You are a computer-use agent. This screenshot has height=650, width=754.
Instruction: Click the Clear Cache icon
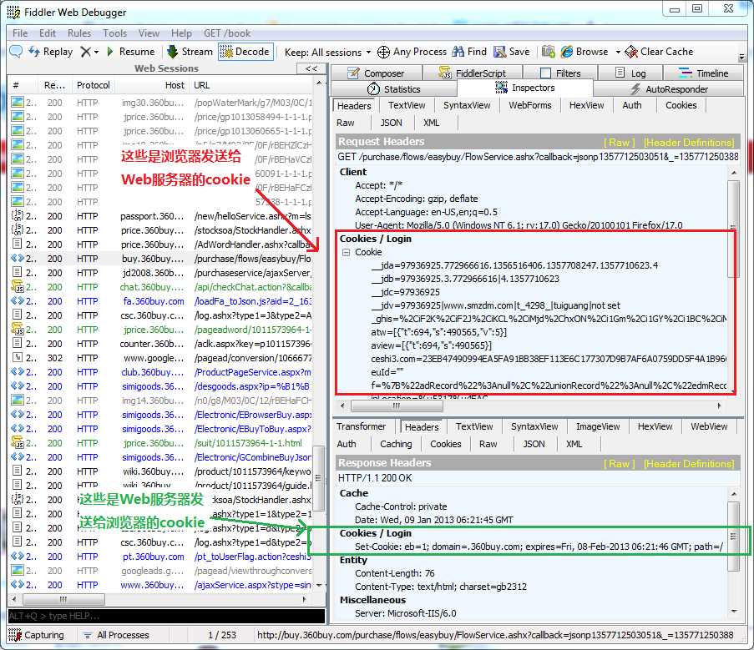(x=631, y=52)
